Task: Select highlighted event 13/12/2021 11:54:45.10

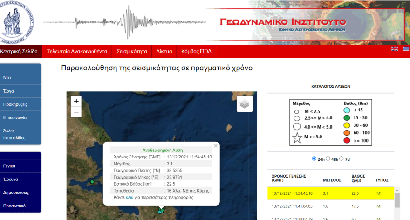Action: [331, 193]
